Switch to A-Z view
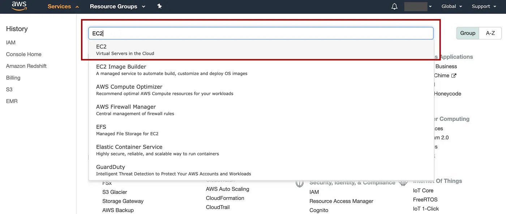 coord(490,33)
